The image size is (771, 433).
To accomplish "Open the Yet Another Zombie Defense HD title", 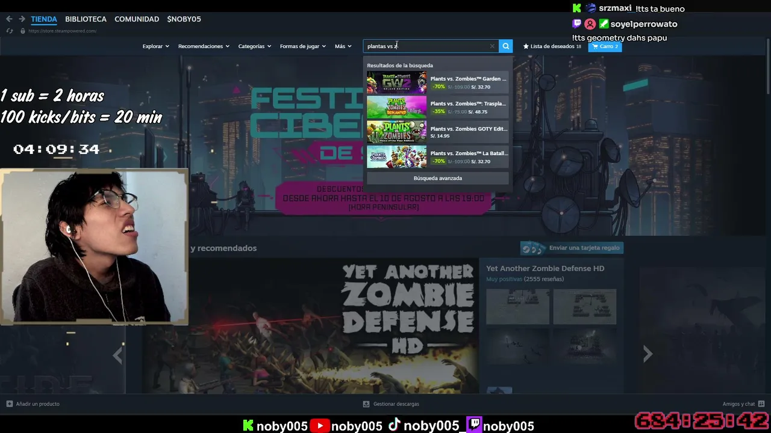I will click(x=545, y=269).
